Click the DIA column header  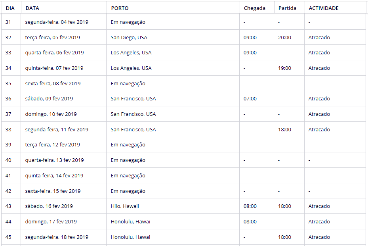[x=10, y=8]
